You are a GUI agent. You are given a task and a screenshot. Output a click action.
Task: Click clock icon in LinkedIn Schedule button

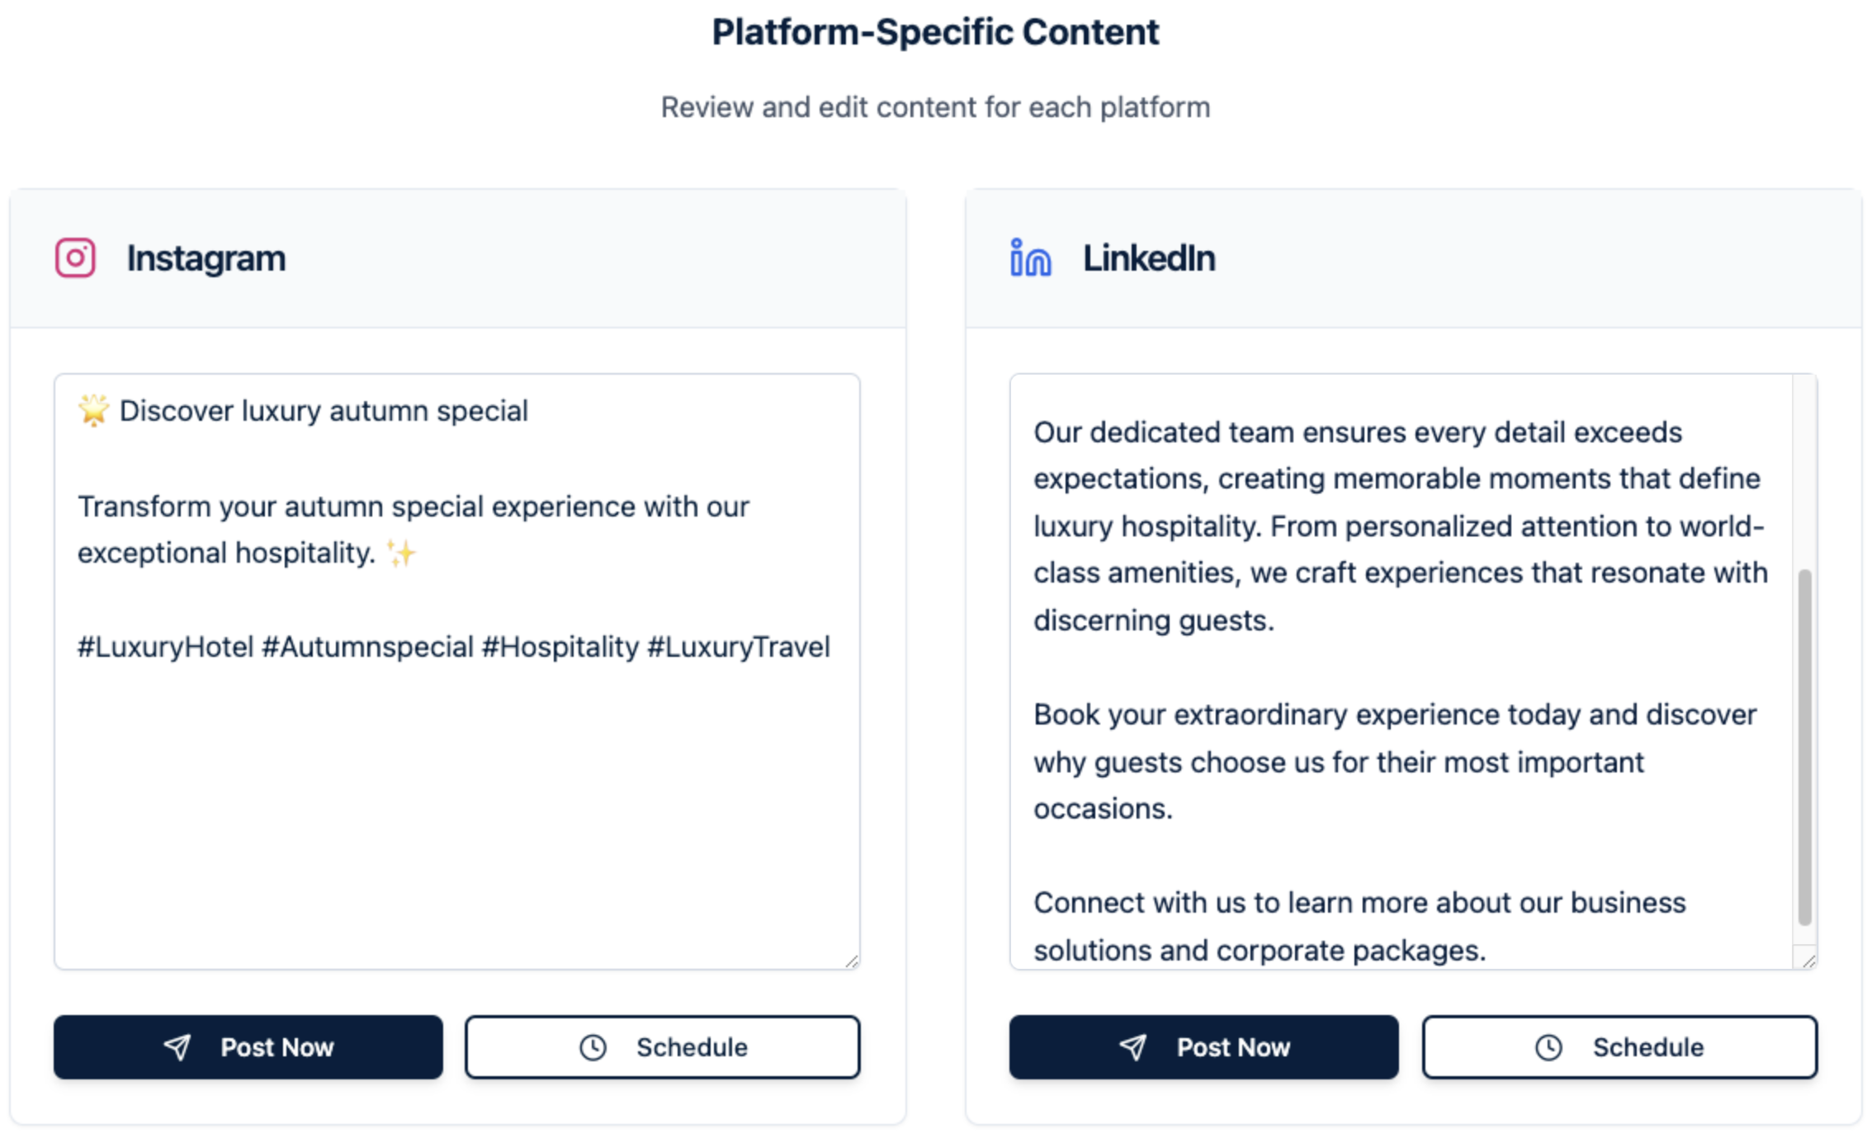click(x=1548, y=1047)
